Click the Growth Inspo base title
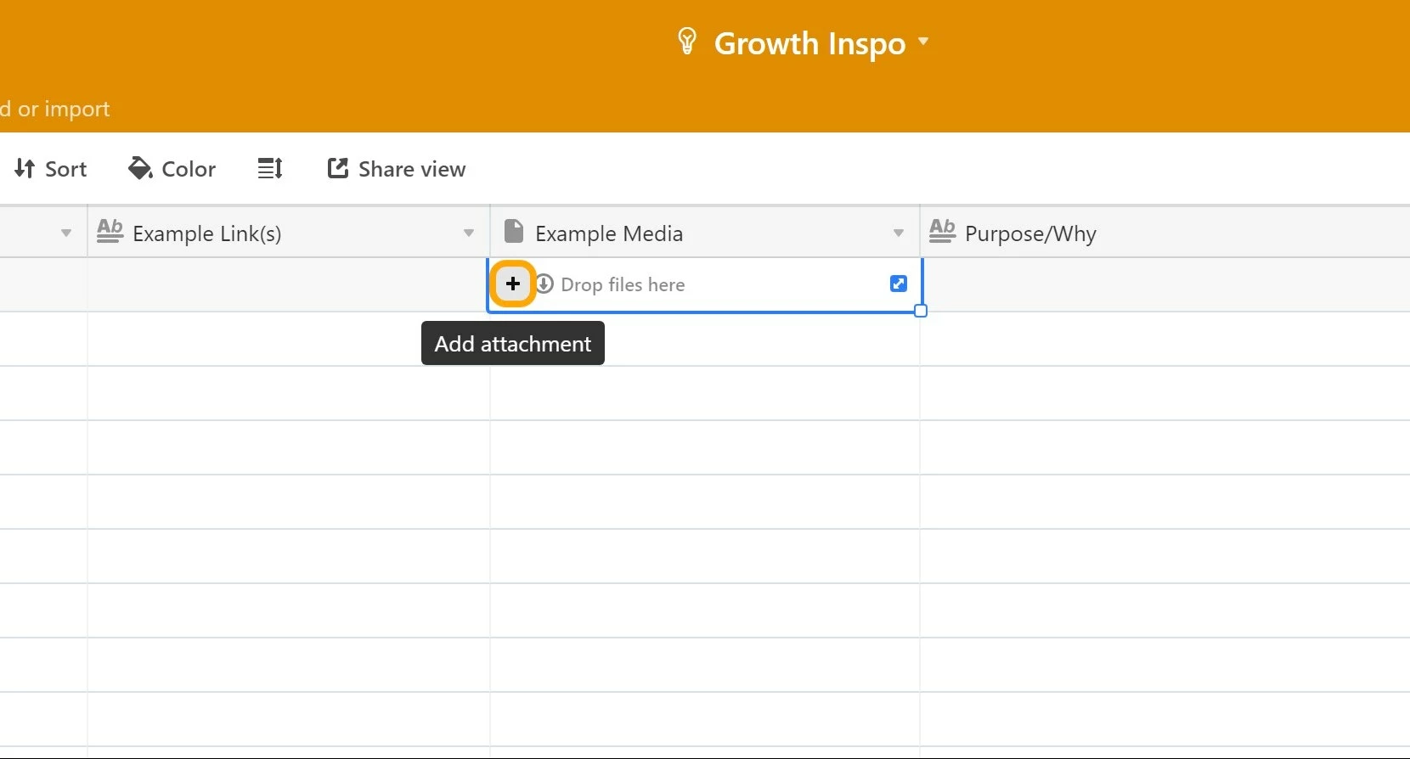 (810, 43)
